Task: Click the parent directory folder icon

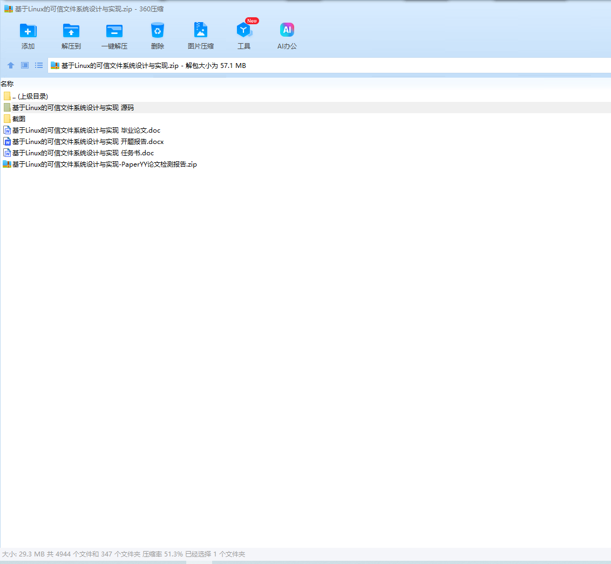Action: tap(7, 96)
